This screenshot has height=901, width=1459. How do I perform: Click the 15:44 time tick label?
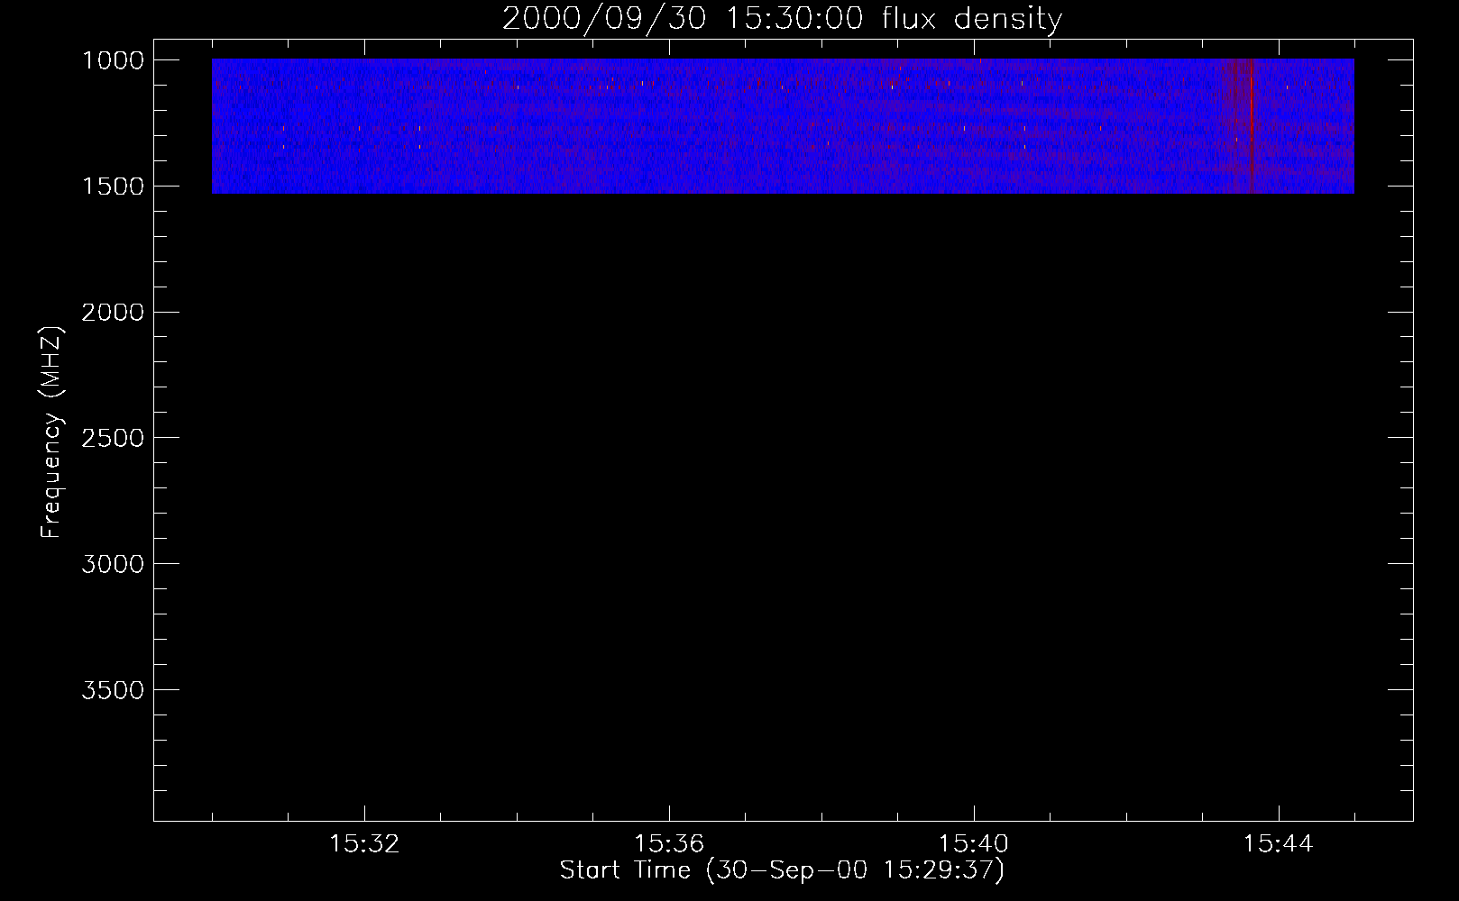1279,844
